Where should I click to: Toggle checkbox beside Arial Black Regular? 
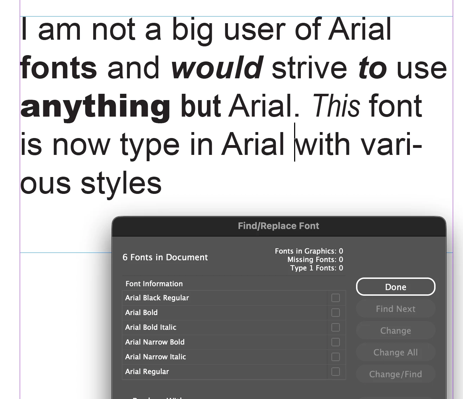click(x=336, y=298)
